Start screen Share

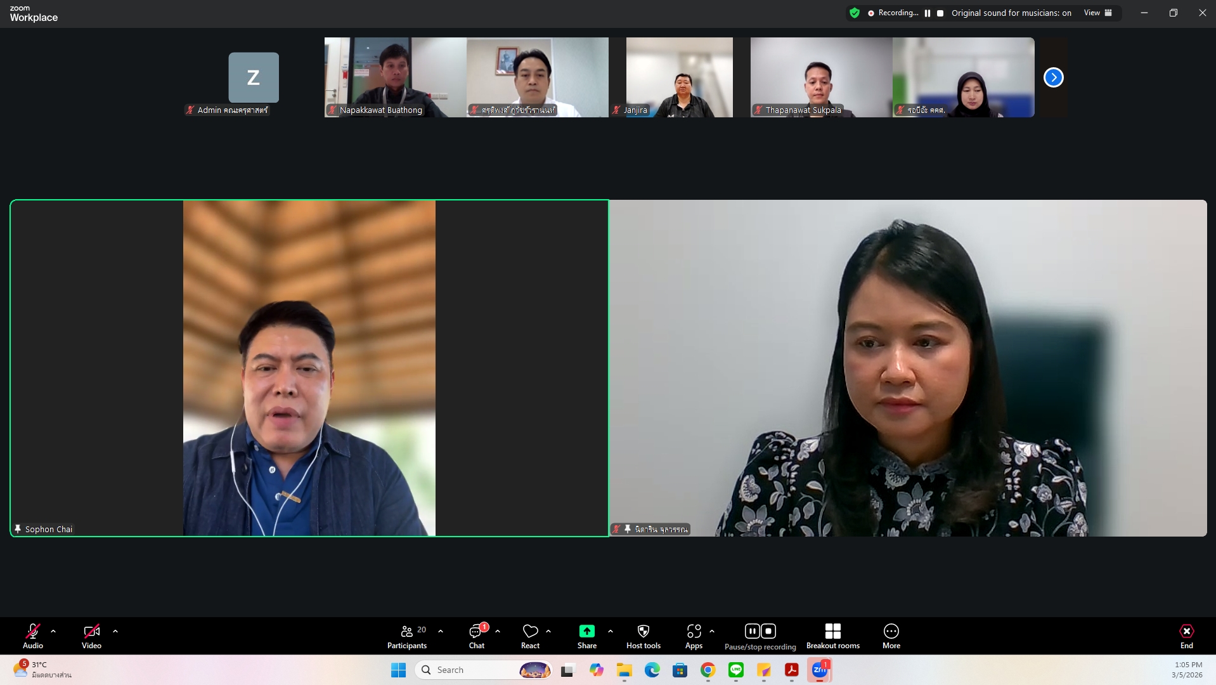pos(586,636)
